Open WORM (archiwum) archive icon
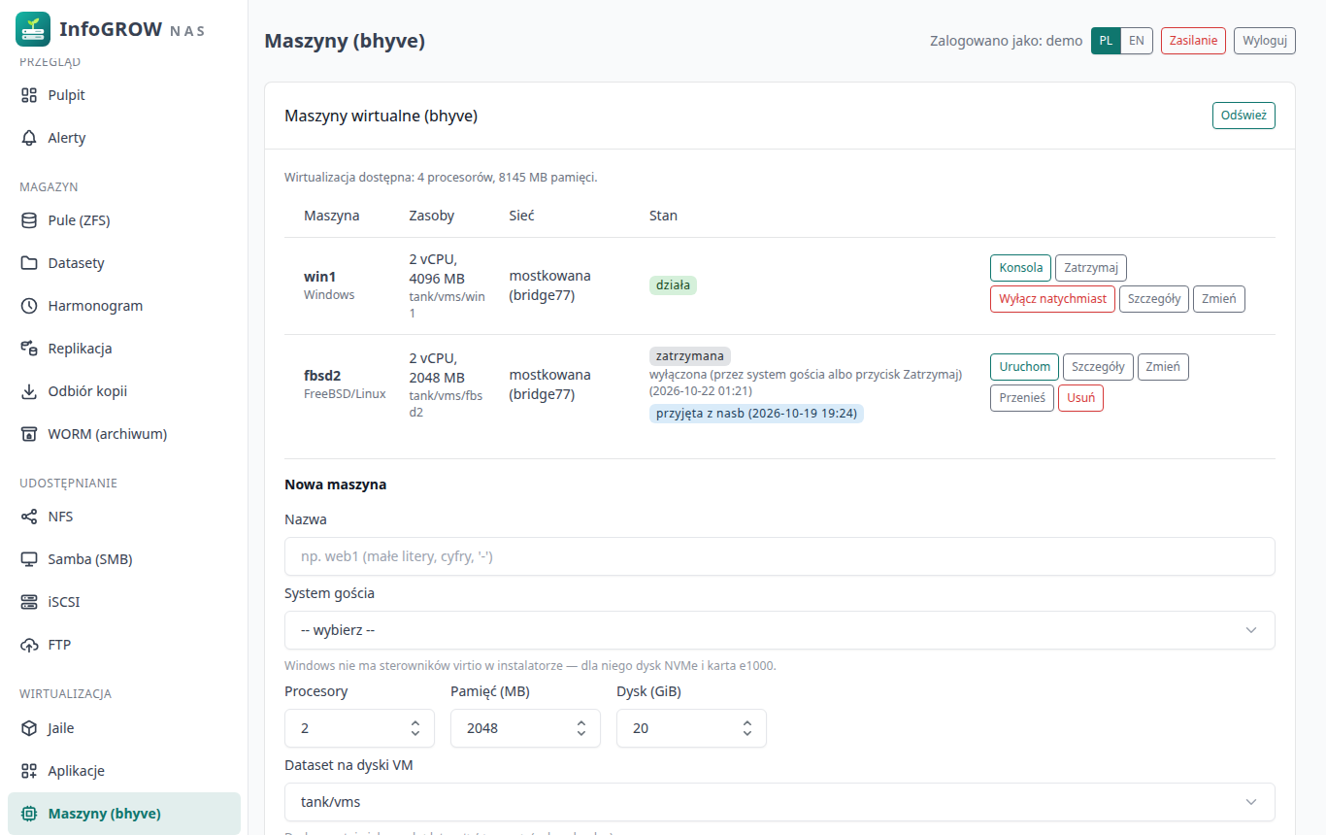This screenshot has height=835, width=1326. click(x=29, y=434)
